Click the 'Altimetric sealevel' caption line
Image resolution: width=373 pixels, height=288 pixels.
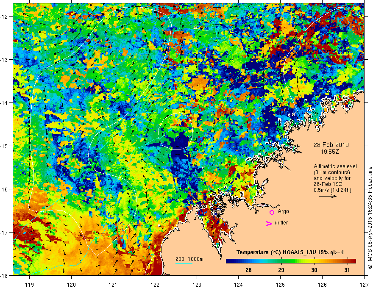click(335, 166)
